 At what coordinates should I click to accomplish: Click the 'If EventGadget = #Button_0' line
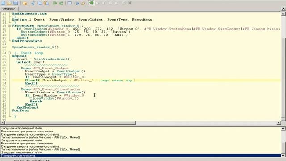pyautogui.click(x=55, y=77)
